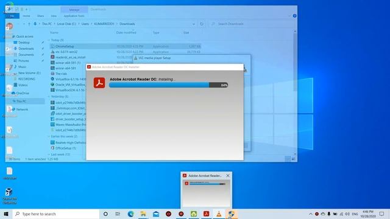Open the taskbar clock and date

point(368,214)
